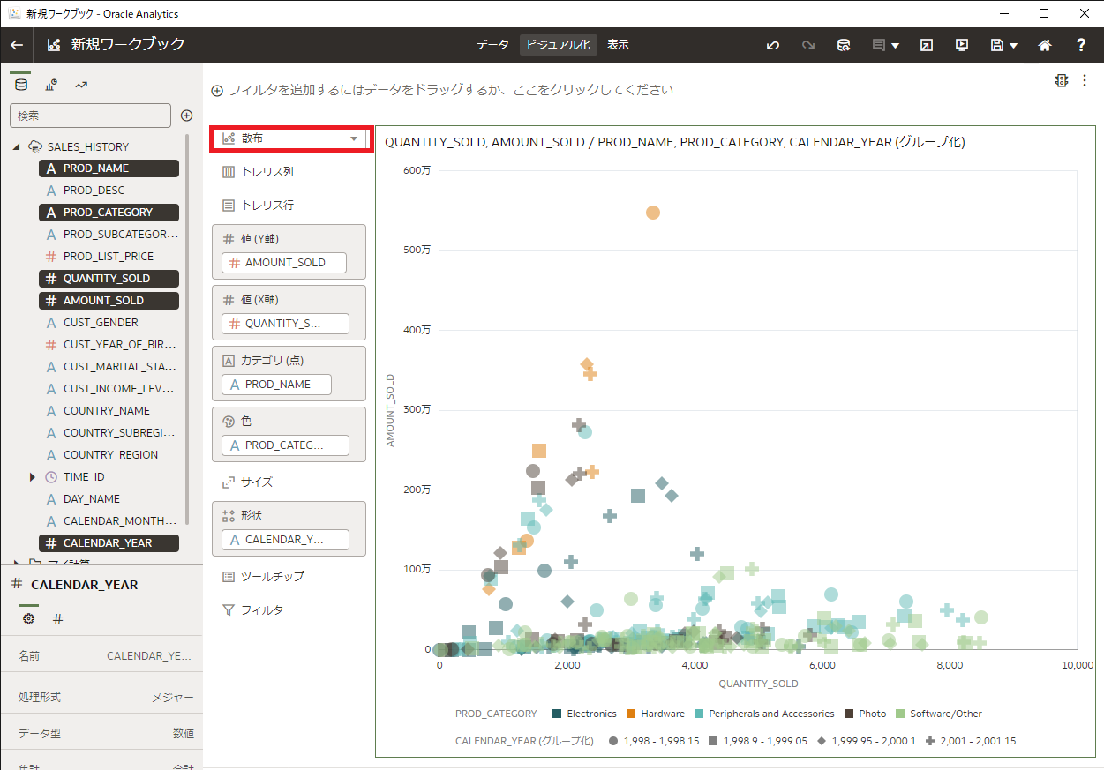Click the add filter prompt text
Viewport: 1104px width, 770px height.
[x=450, y=90]
